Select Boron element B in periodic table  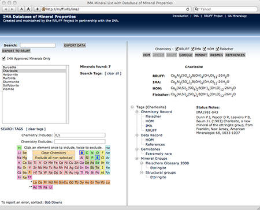(x=82, y=153)
